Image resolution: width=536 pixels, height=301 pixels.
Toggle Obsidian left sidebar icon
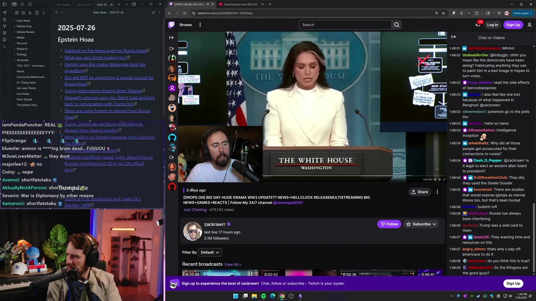(5, 4)
